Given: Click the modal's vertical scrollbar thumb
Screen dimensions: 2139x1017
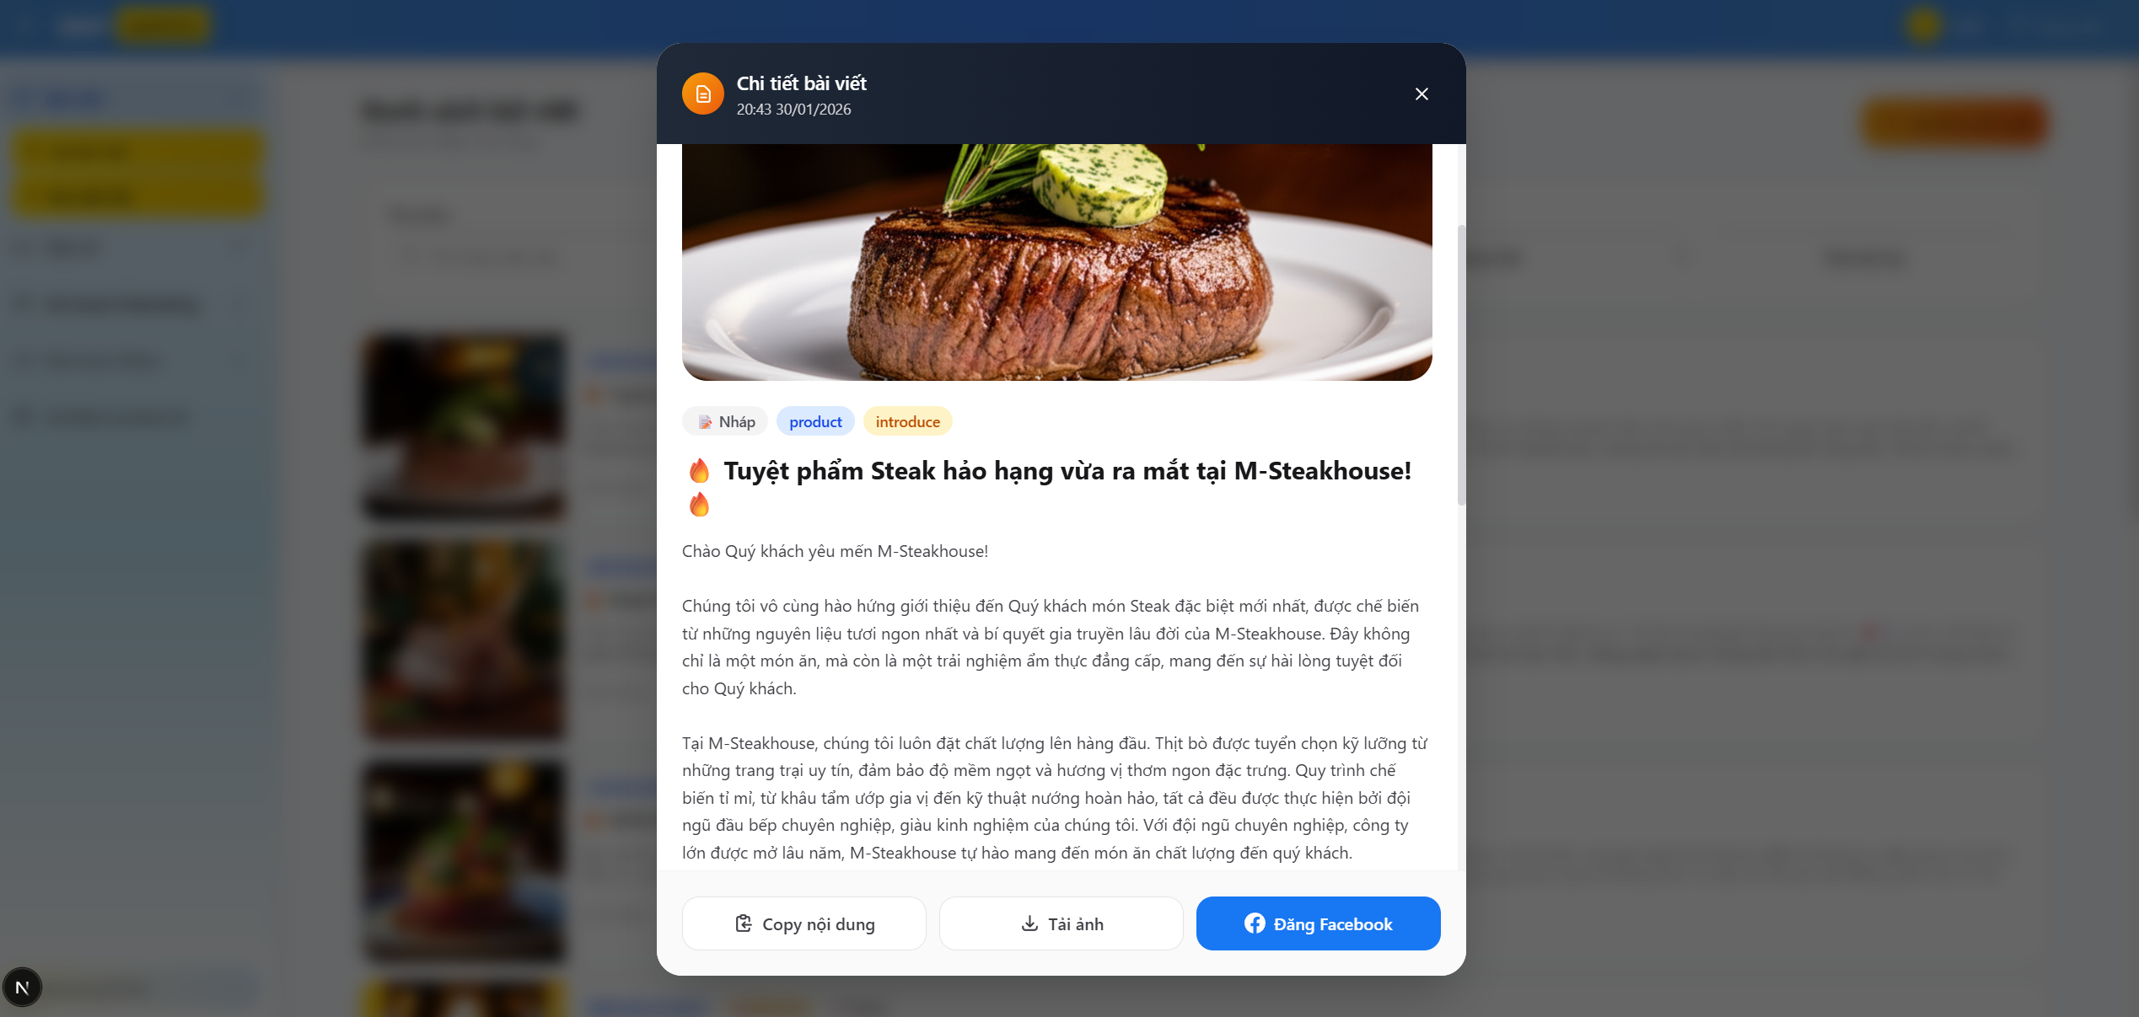Looking at the screenshot, I should [1461, 365].
